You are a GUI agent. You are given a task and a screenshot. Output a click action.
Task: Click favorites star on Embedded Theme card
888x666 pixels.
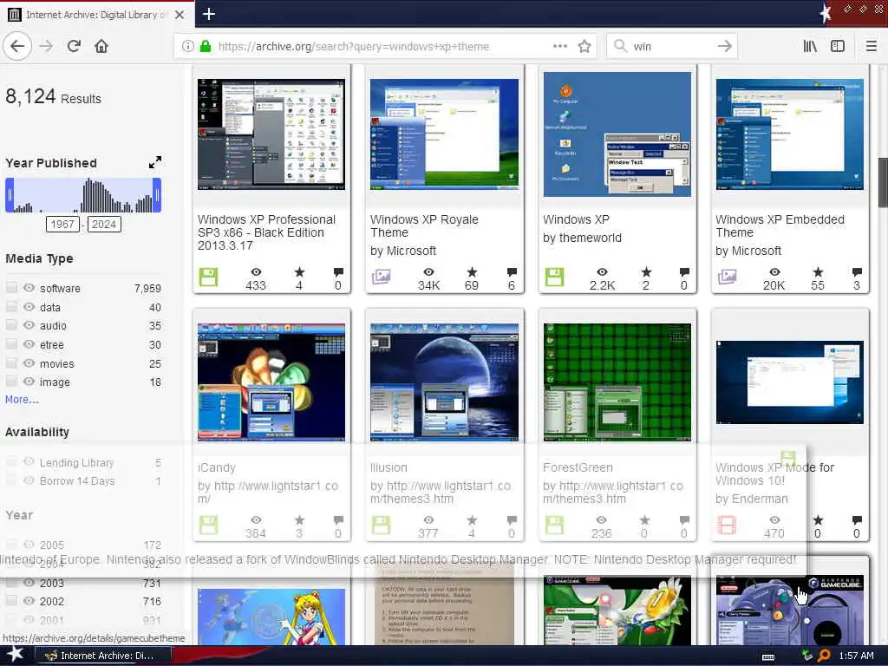tap(817, 272)
